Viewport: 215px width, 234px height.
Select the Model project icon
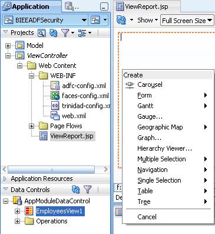click(20, 45)
